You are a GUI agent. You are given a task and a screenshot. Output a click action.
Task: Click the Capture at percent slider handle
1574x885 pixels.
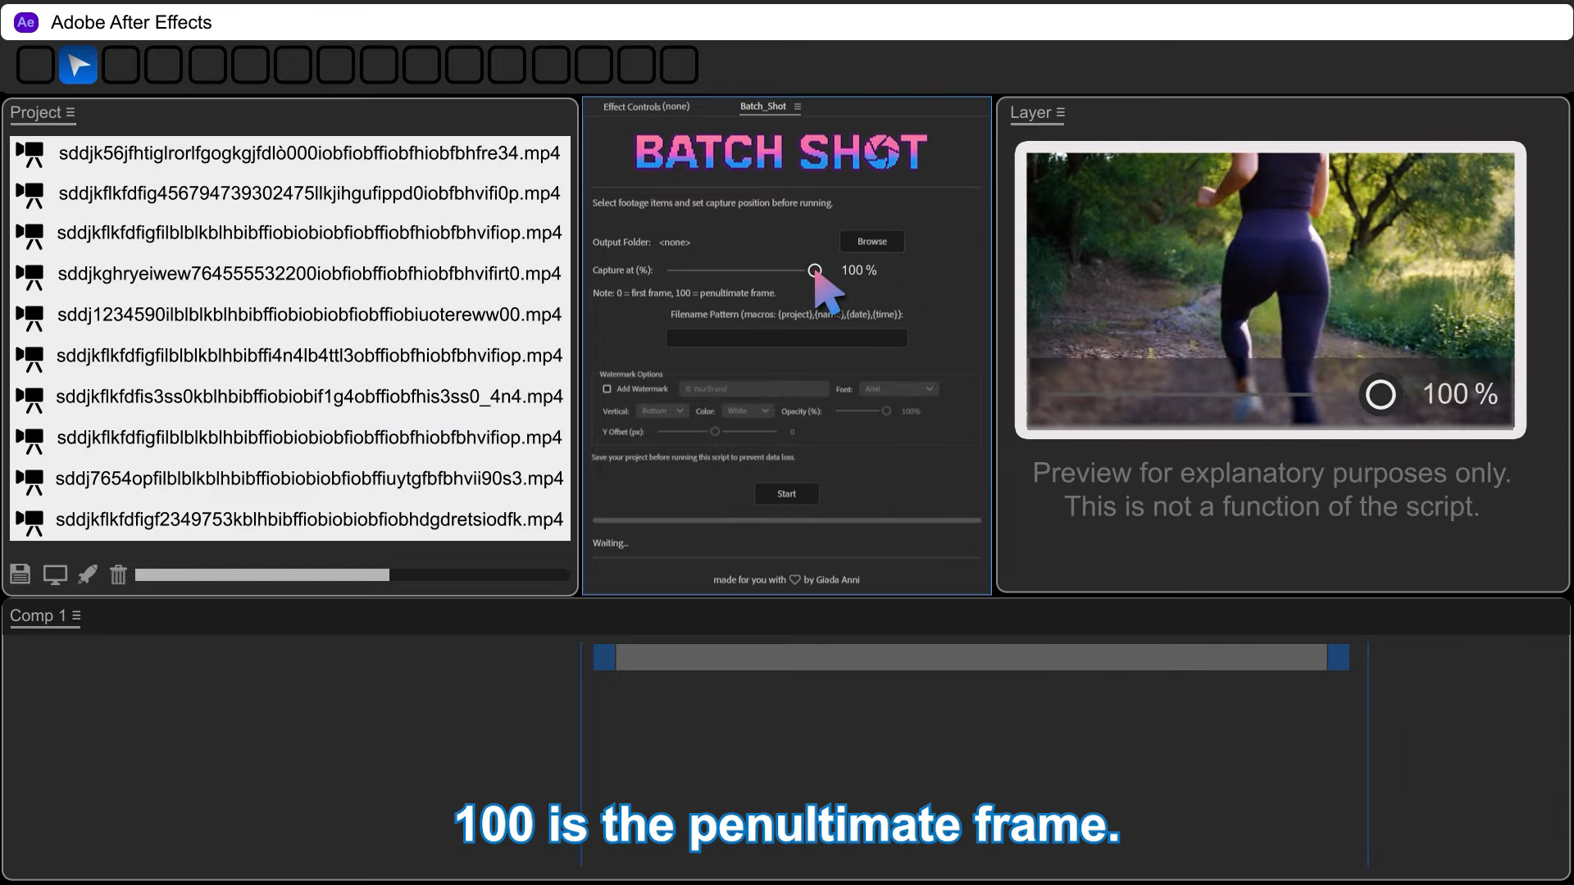814,270
